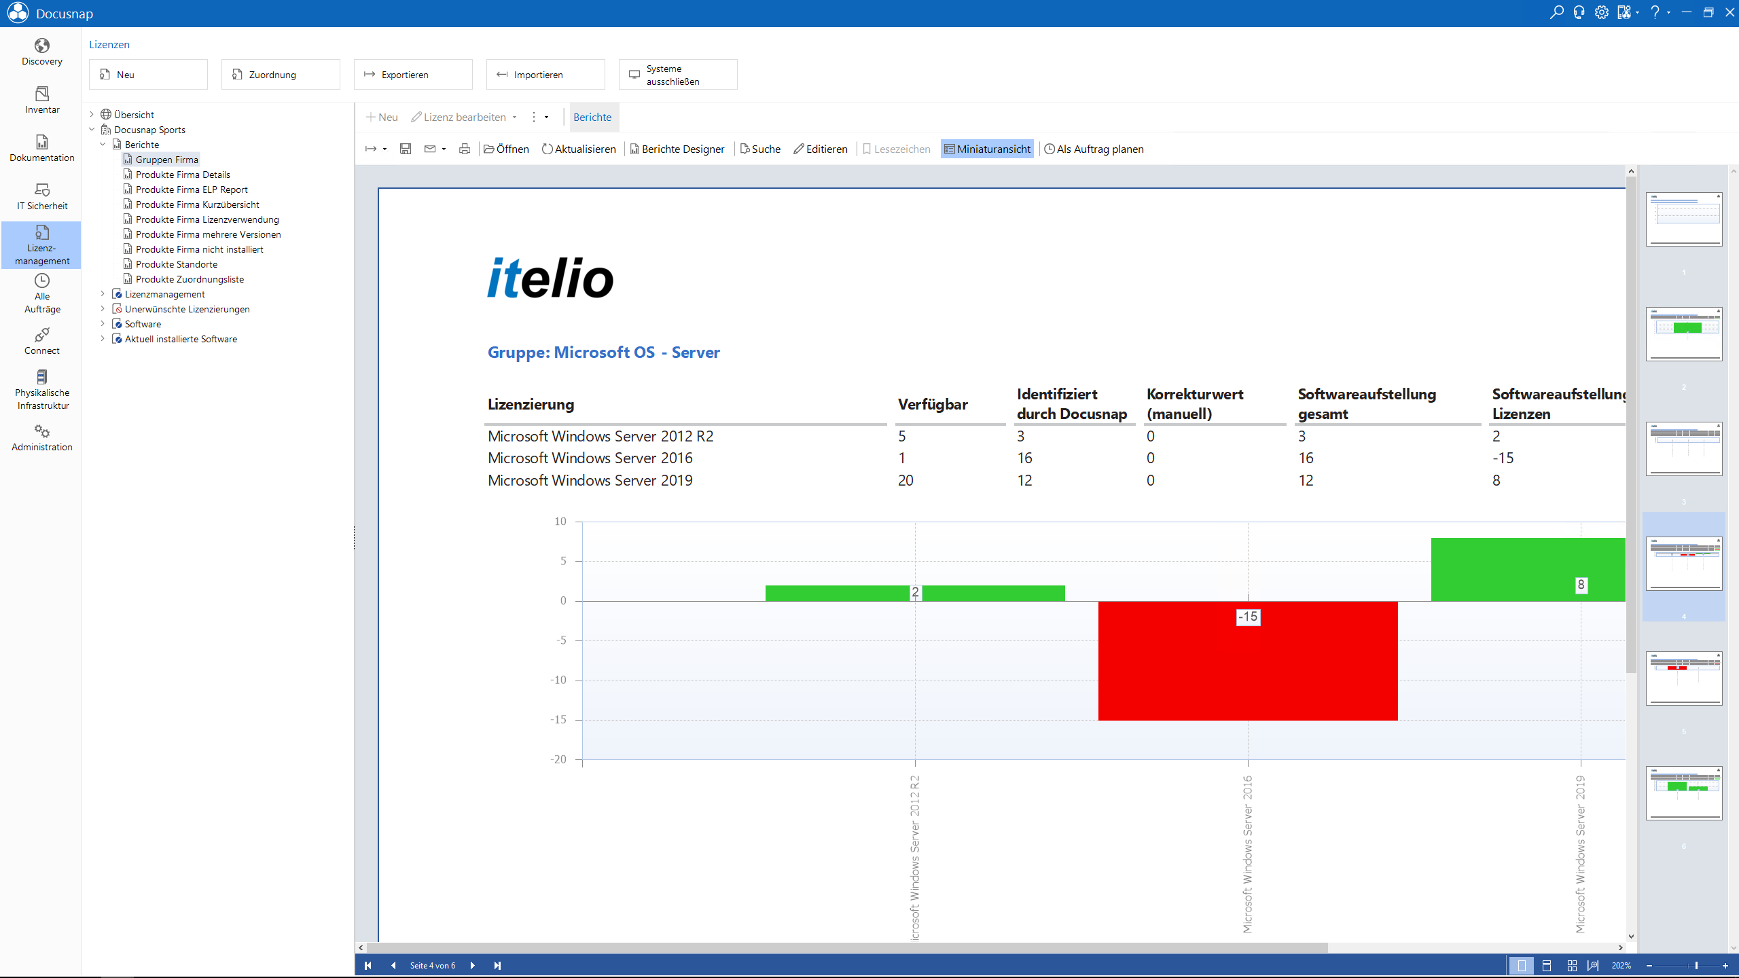Open the Inventar section

[42, 101]
